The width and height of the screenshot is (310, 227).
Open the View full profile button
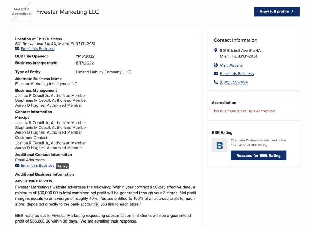coord(277,11)
